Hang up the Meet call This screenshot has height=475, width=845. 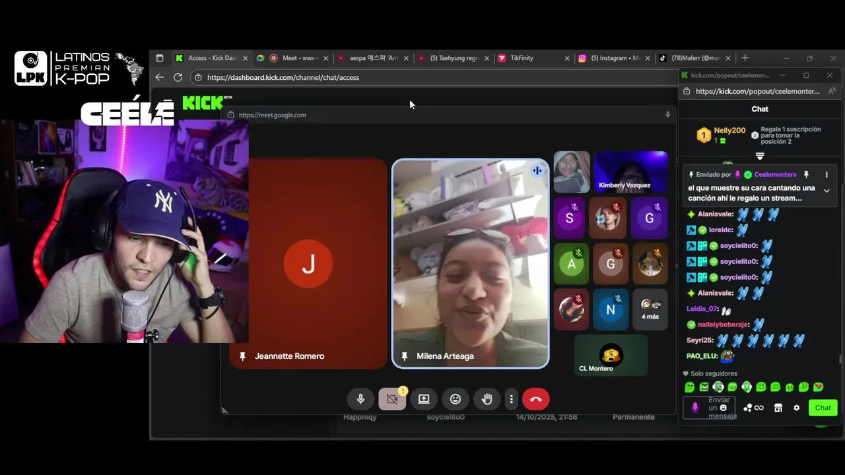535,399
